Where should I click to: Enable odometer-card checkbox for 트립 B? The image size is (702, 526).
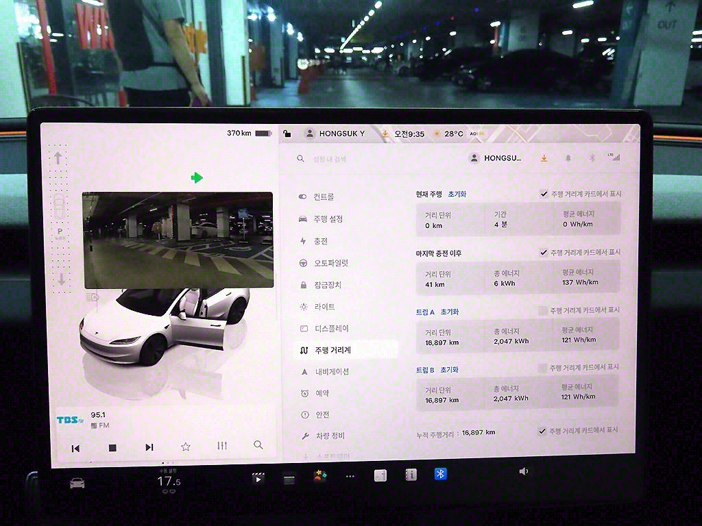point(542,368)
